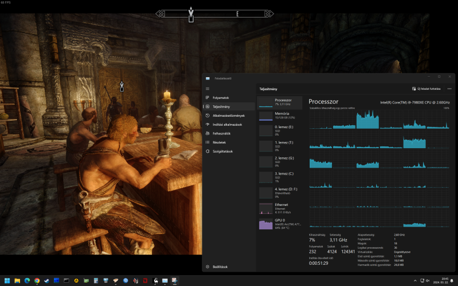The height and width of the screenshot is (286, 458).
Task: Click Új feladat futtatása button
Action: (x=426, y=89)
